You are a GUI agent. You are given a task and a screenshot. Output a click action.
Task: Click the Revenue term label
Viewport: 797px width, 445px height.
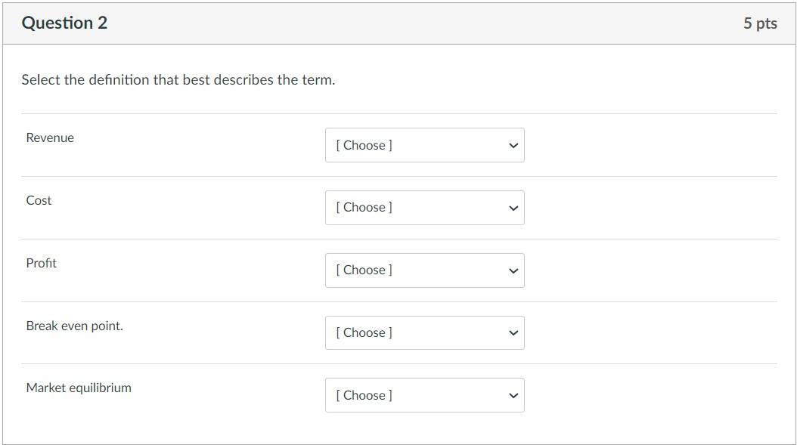(x=50, y=138)
